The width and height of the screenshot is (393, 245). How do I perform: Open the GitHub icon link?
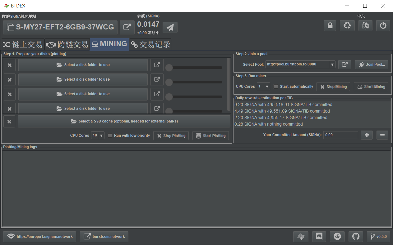[356, 237]
